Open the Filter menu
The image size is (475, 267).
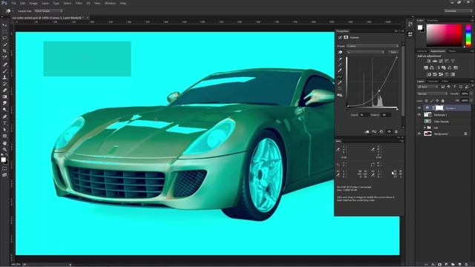click(79, 3)
